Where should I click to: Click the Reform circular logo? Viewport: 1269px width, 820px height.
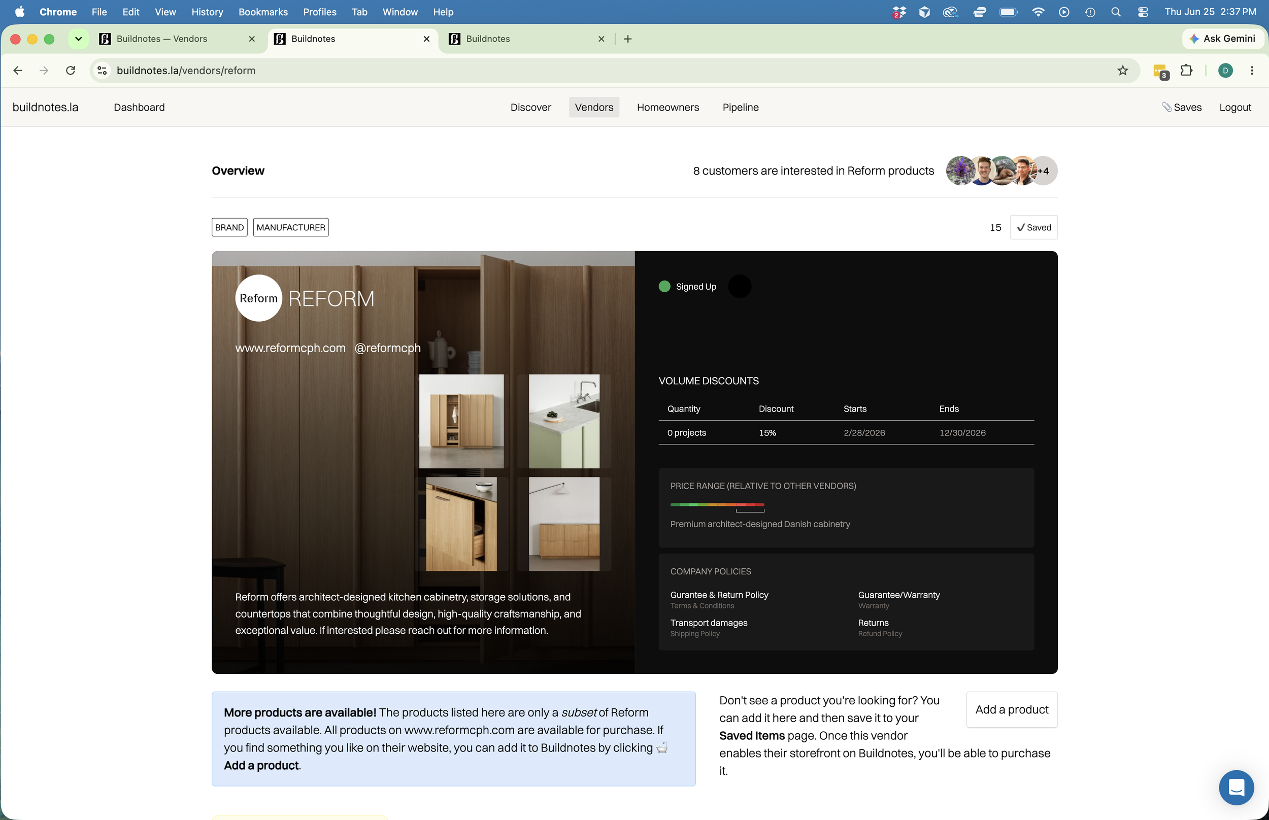pos(259,298)
